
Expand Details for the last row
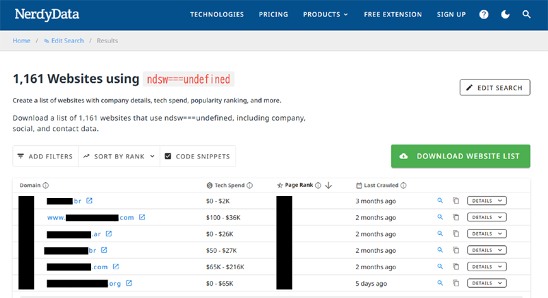486,283
